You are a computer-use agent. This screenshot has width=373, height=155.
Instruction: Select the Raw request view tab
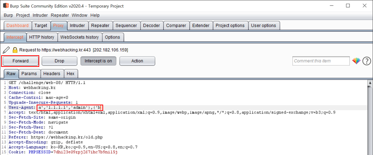(x=11, y=74)
